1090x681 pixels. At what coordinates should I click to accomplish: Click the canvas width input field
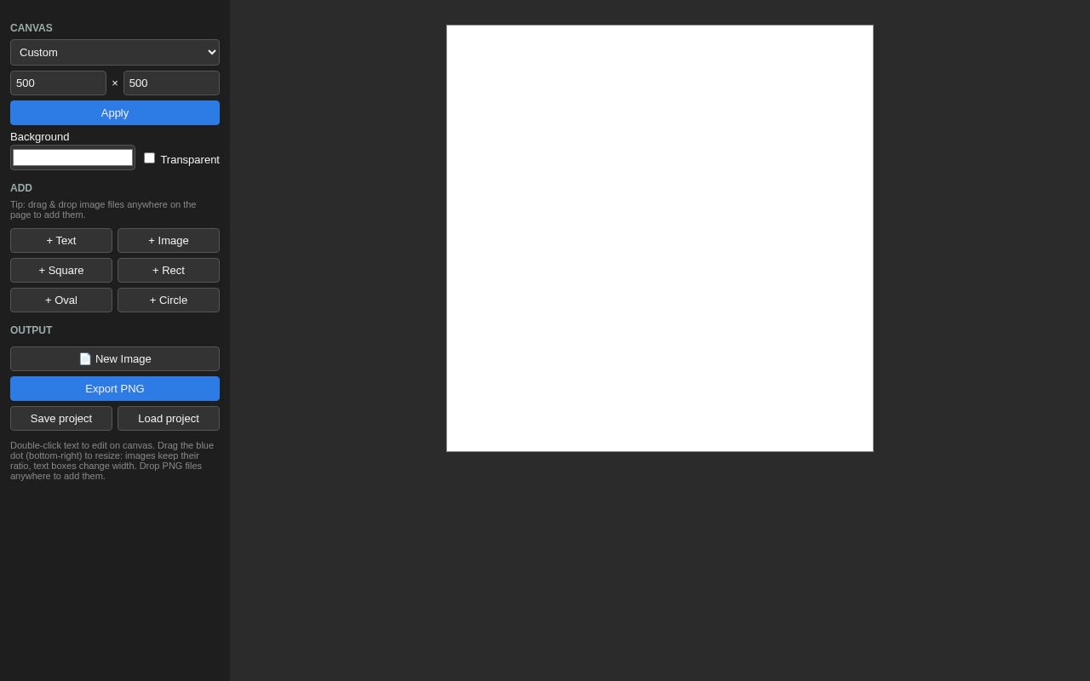pos(58,83)
